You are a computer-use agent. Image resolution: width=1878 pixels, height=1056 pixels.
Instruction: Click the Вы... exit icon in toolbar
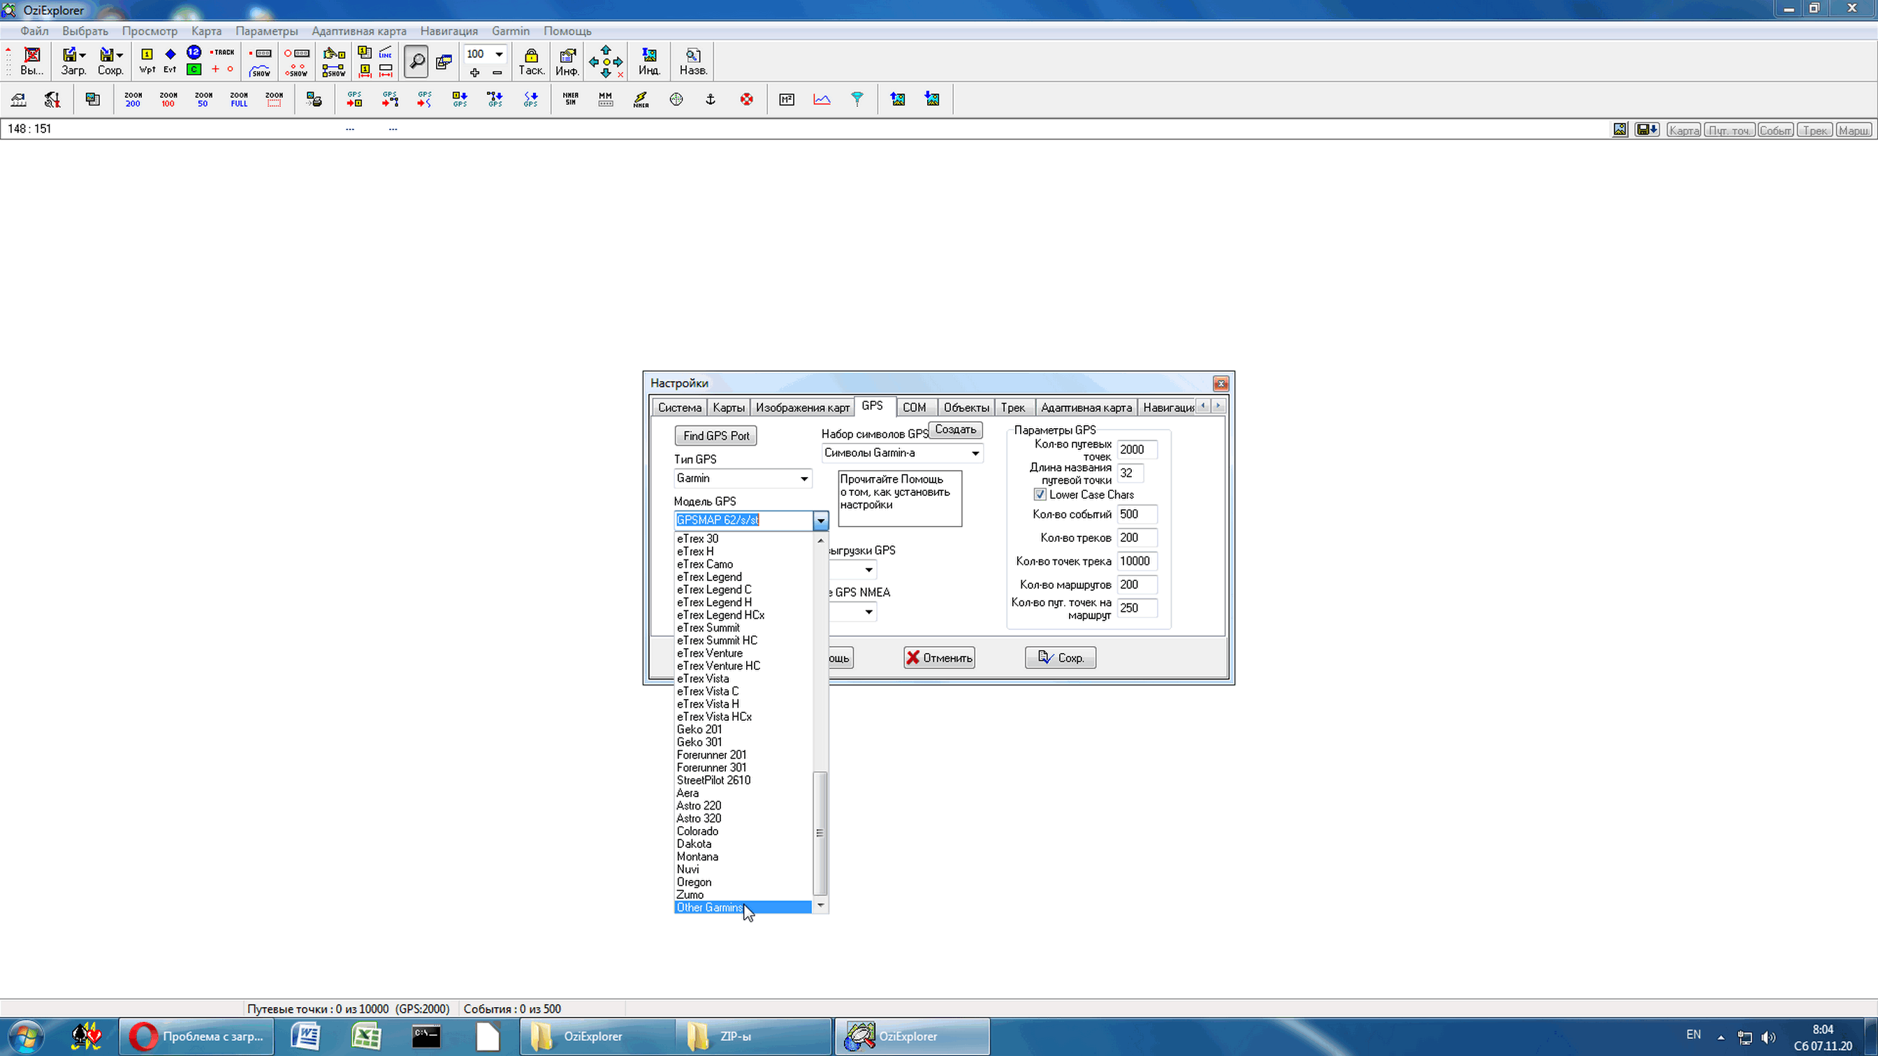(x=31, y=61)
